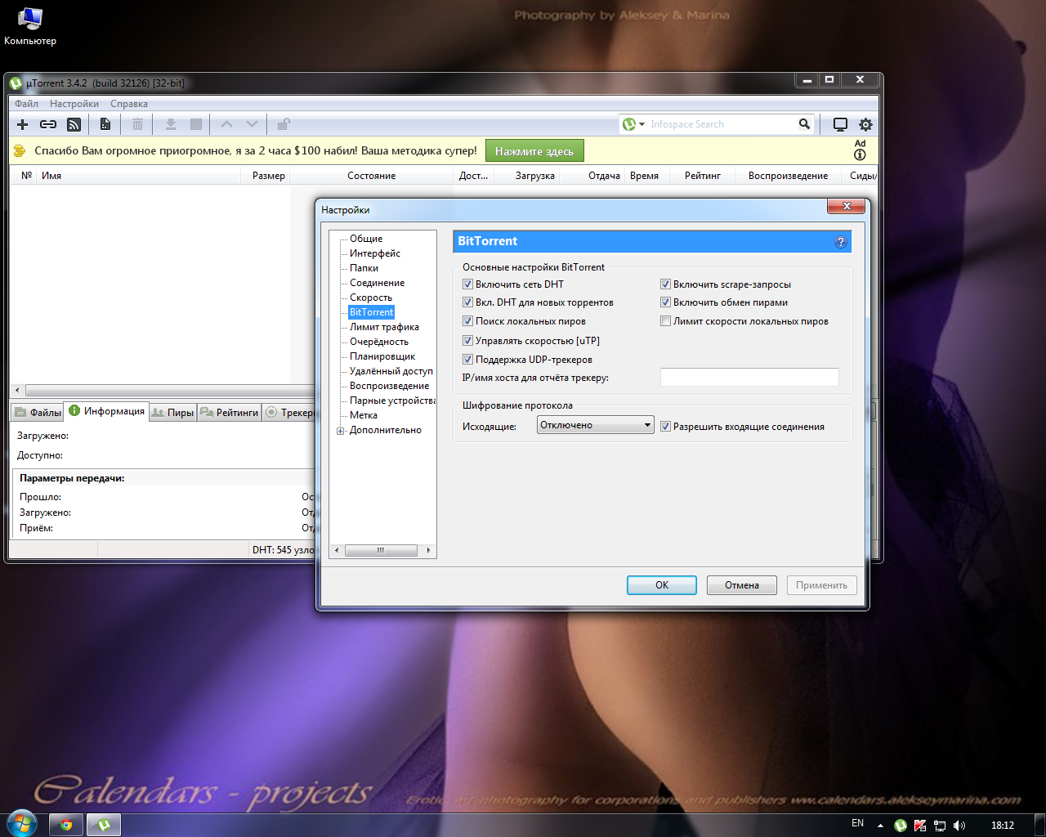Expand the Дополнительно tree node

point(340,431)
